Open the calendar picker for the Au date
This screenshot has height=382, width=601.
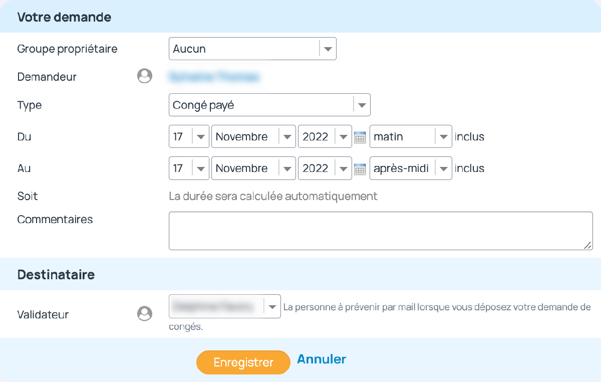pos(360,168)
